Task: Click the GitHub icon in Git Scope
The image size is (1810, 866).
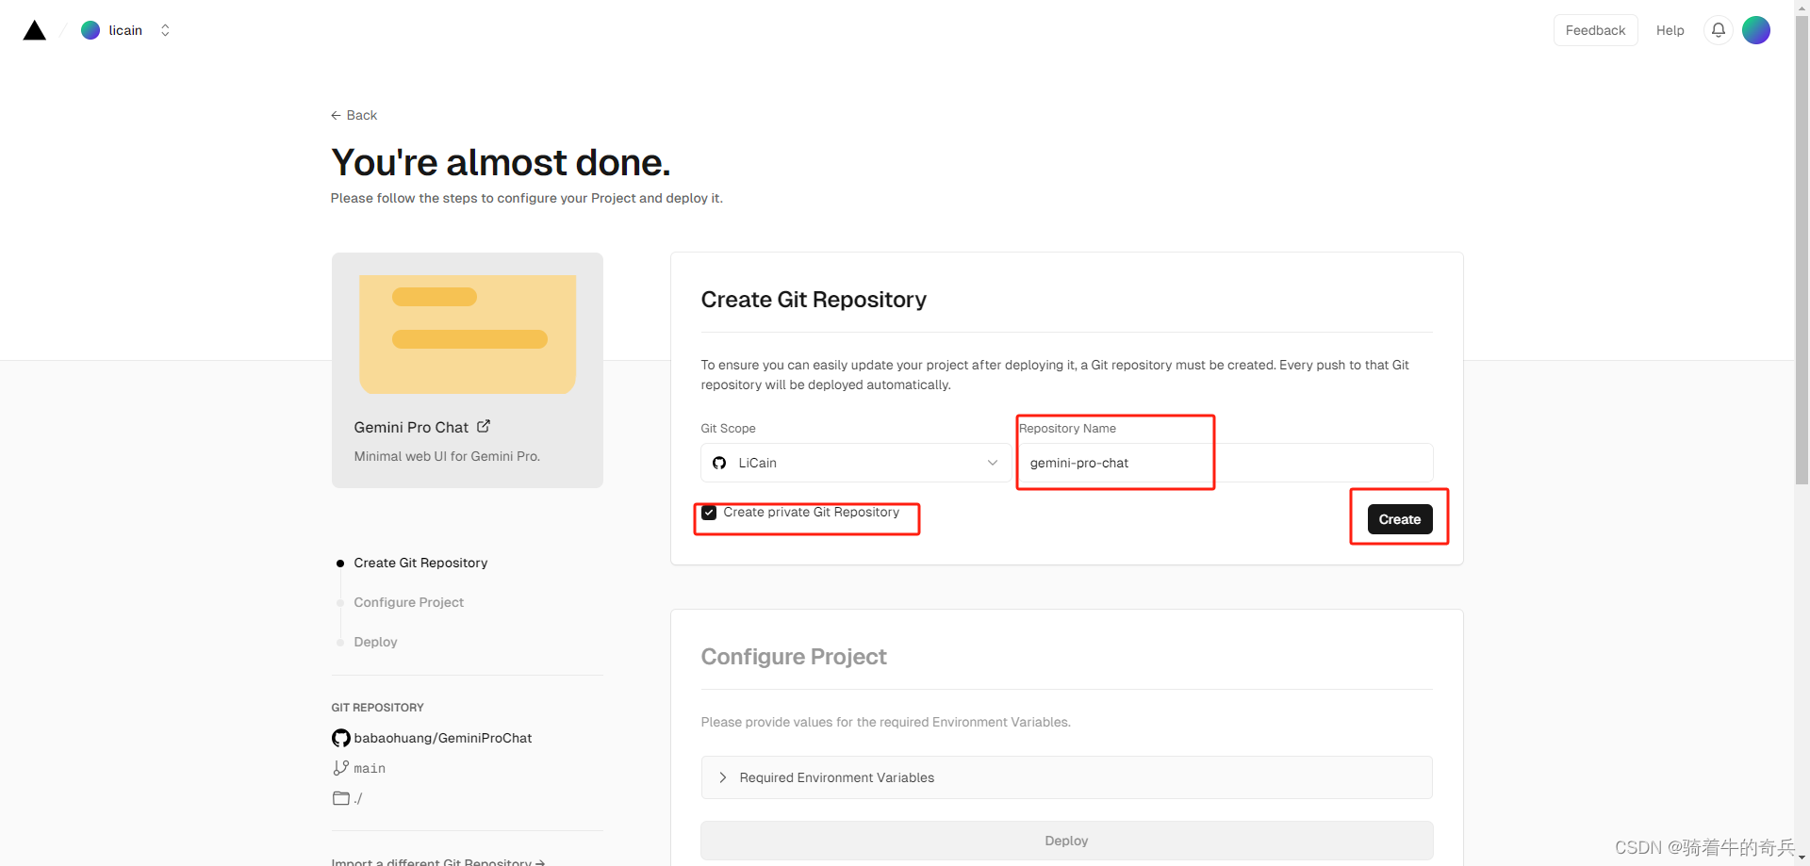Action: pyautogui.click(x=719, y=463)
